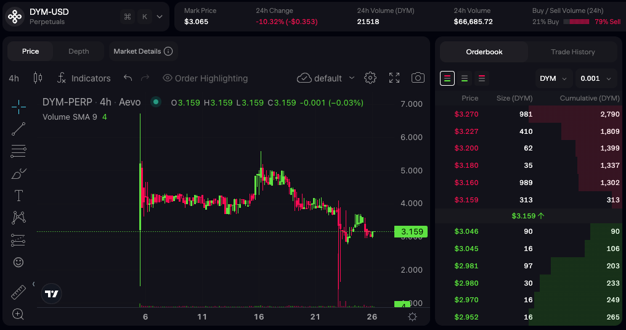Click the TradingView logo button
This screenshot has width=626, height=330.
[52, 294]
